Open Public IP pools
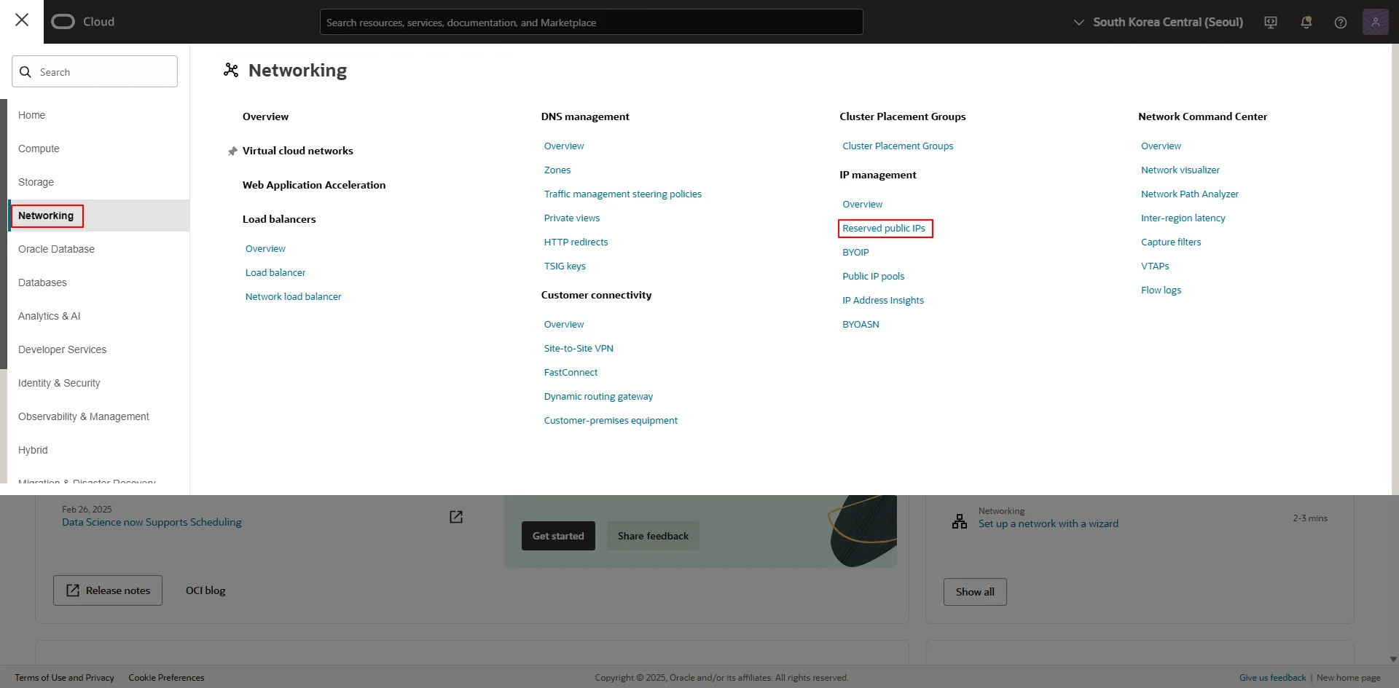This screenshot has width=1399, height=688. (873, 276)
